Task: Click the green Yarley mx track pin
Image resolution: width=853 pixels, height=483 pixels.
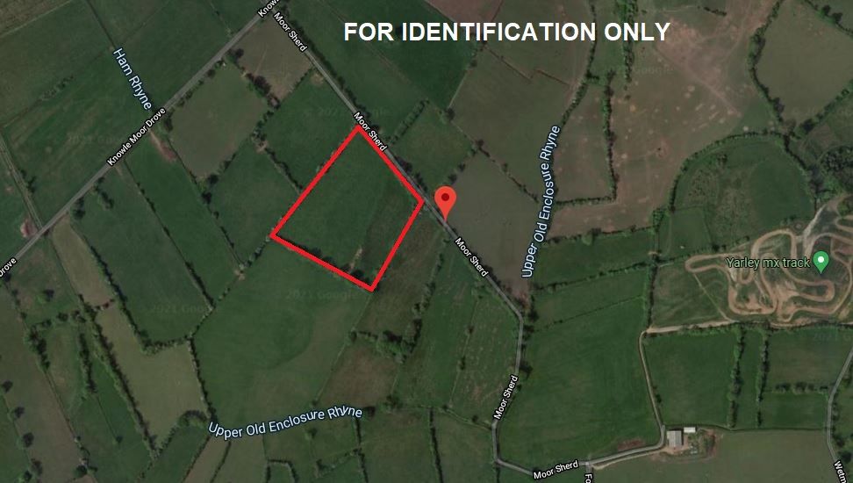Action: point(821,262)
